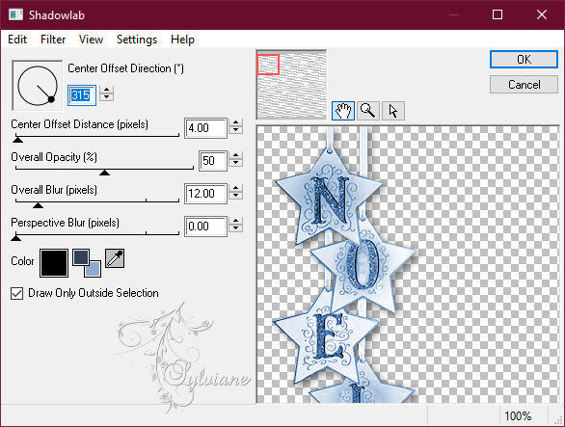Click the Cancel button
The width and height of the screenshot is (565, 427).
pos(524,85)
